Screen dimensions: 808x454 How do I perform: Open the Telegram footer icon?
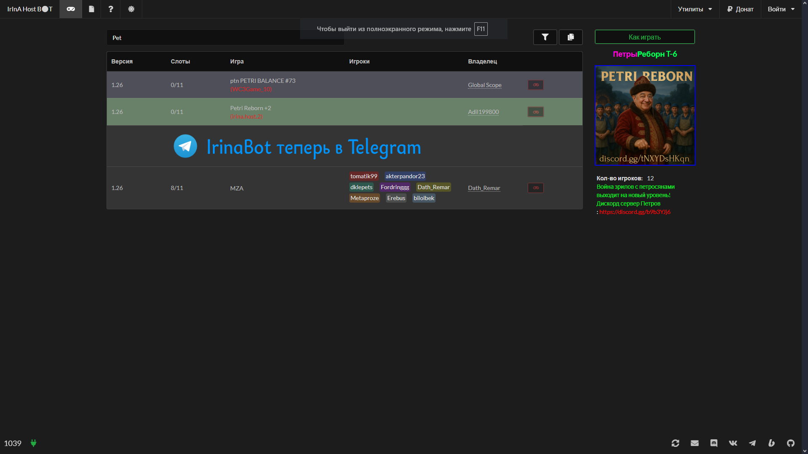752,443
